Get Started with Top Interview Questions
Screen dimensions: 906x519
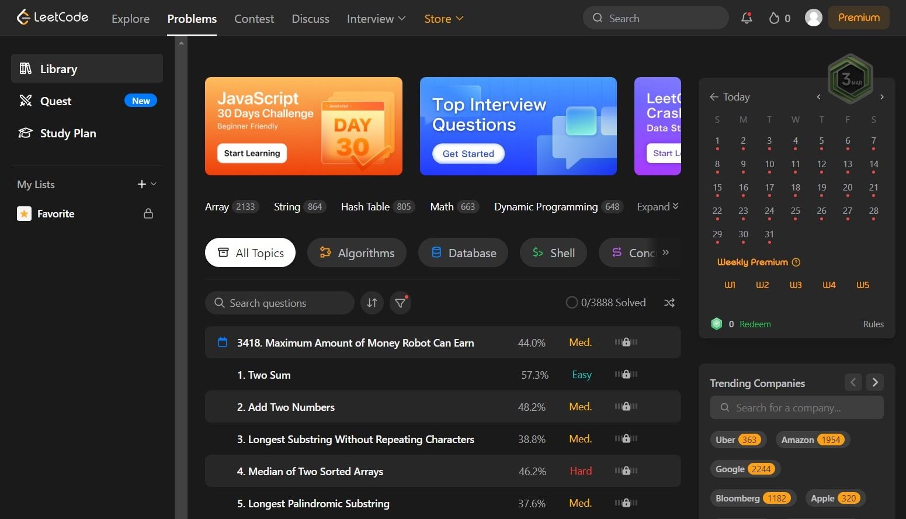click(x=468, y=154)
